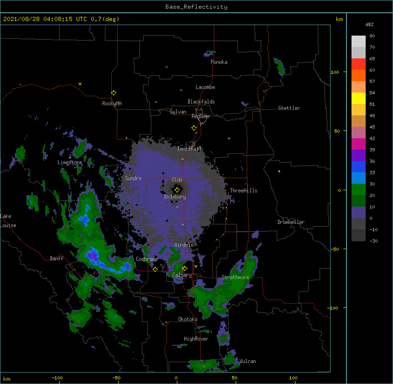Pick the bright green swatch between 30 and 20
This screenshot has height=384, width=393.
coord(358,190)
